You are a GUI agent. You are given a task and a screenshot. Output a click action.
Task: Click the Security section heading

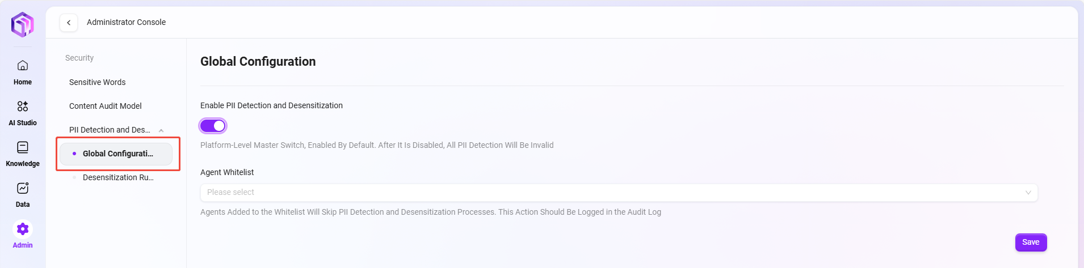pos(79,58)
